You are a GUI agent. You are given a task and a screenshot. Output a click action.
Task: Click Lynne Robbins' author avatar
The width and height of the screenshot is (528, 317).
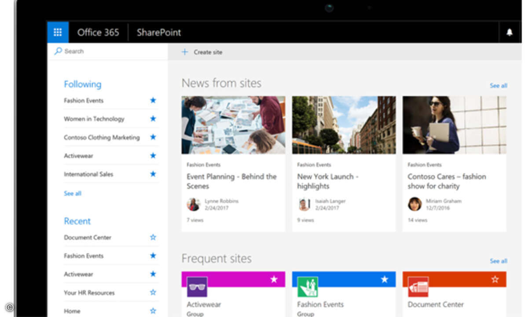point(194,204)
